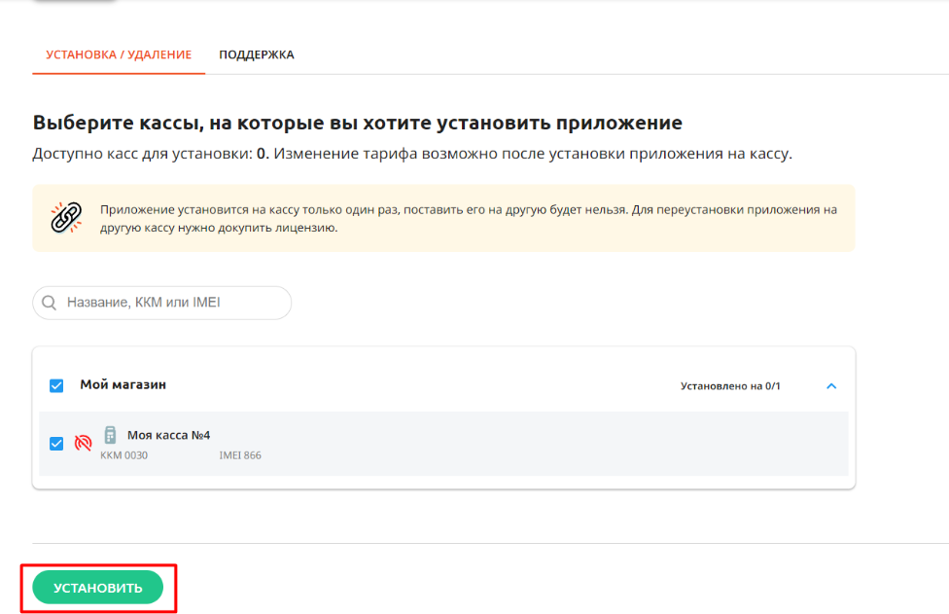
Task: Click the magnifier search icon
Action: tap(49, 303)
